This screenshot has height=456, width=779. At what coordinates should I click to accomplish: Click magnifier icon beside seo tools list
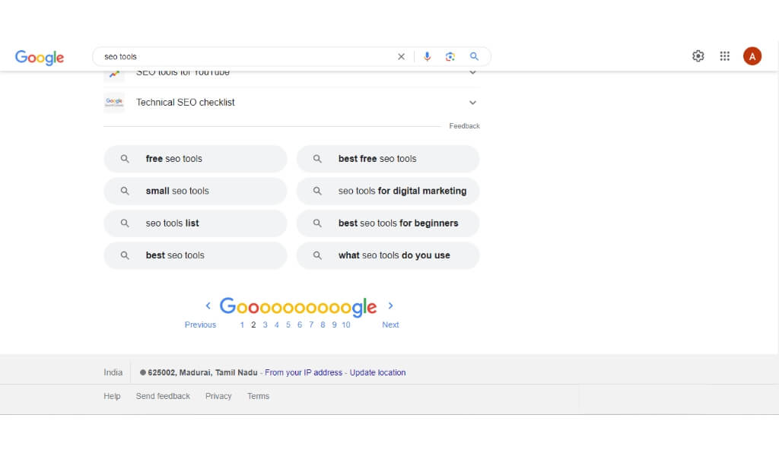coord(125,223)
